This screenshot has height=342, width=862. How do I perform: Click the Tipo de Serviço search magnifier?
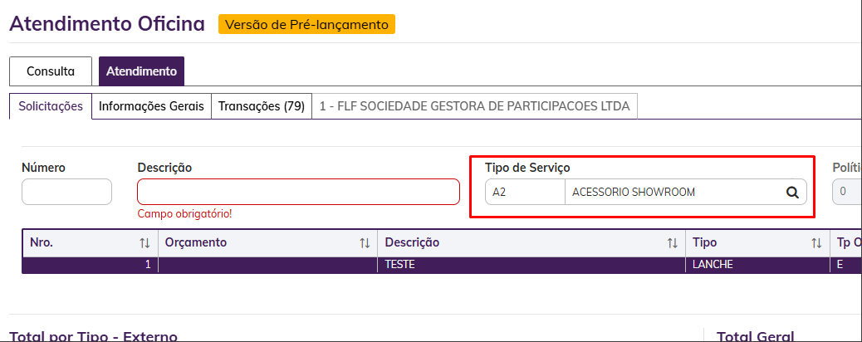[x=792, y=193]
